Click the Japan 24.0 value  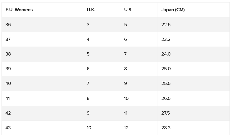pos(166,54)
